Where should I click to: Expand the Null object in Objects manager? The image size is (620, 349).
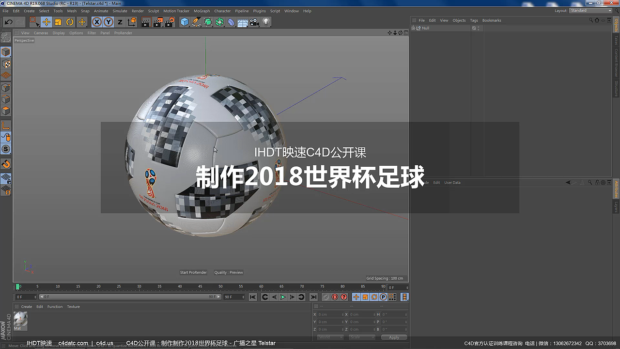point(413,28)
